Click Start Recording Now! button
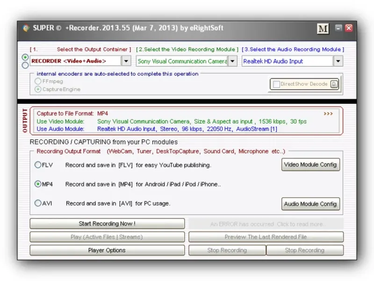 pyautogui.click(x=107, y=224)
